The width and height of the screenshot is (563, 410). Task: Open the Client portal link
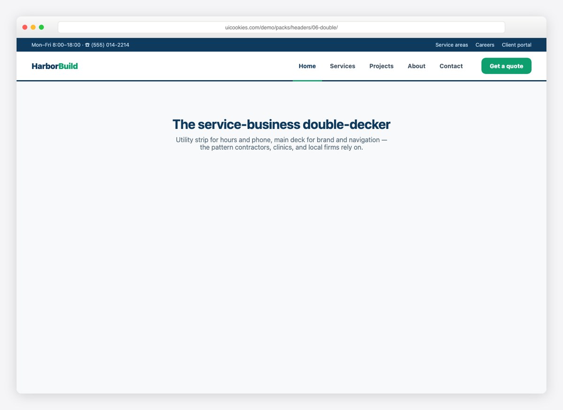(517, 45)
